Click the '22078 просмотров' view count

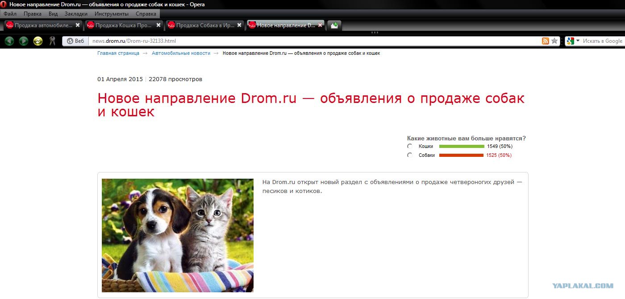[x=175, y=79]
